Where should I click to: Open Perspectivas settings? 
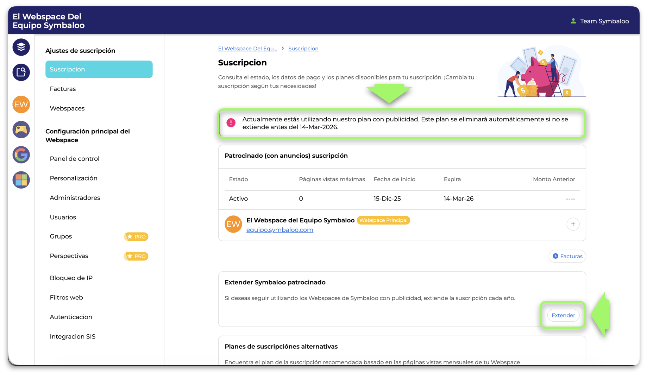point(69,256)
